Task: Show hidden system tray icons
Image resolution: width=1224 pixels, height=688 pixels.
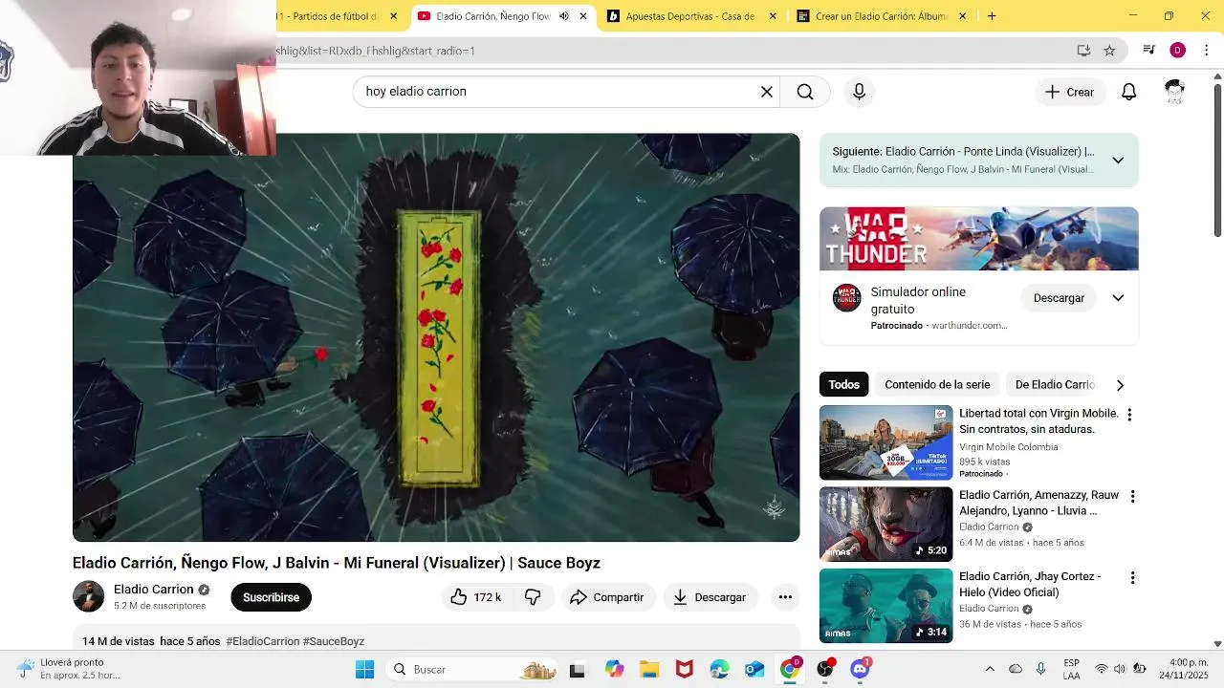Action: pyautogui.click(x=990, y=669)
